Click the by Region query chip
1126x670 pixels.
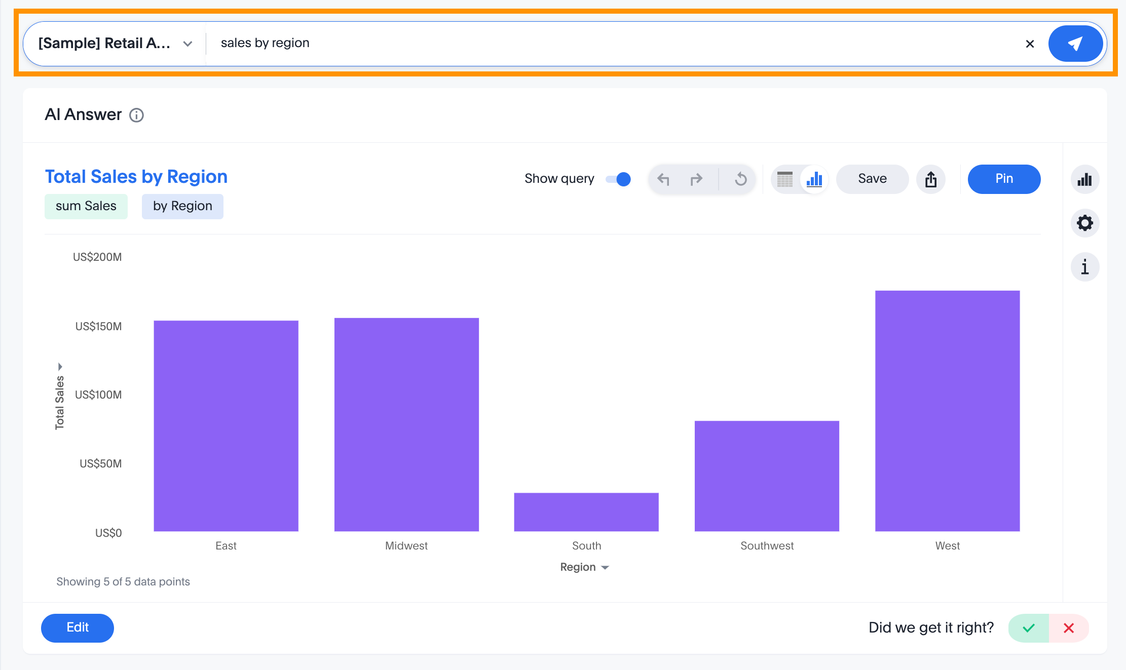[x=182, y=206]
